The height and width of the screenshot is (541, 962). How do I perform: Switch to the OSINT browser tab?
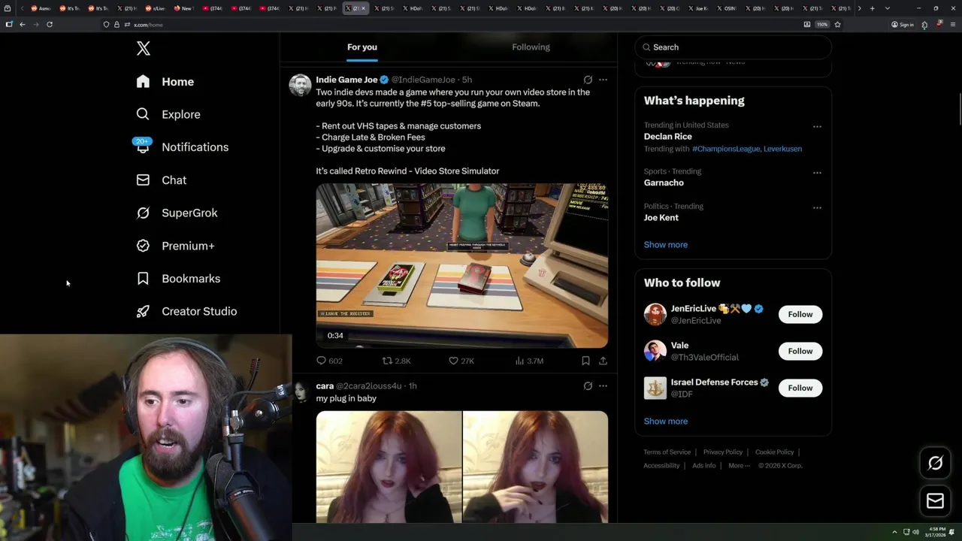tap(728, 8)
